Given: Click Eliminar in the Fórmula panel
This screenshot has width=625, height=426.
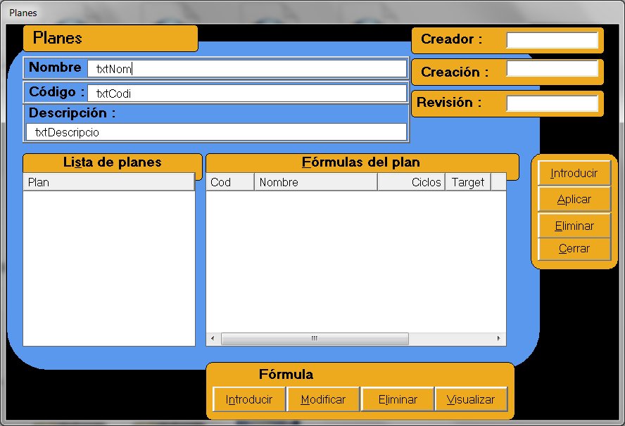Looking at the screenshot, I should coord(398,400).
